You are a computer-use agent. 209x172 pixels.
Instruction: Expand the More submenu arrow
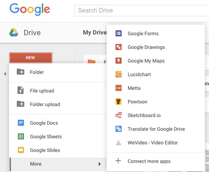coord(99,164)
